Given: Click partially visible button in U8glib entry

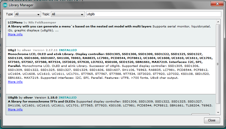Looking at the screenshot, I should tap(200, 114).
